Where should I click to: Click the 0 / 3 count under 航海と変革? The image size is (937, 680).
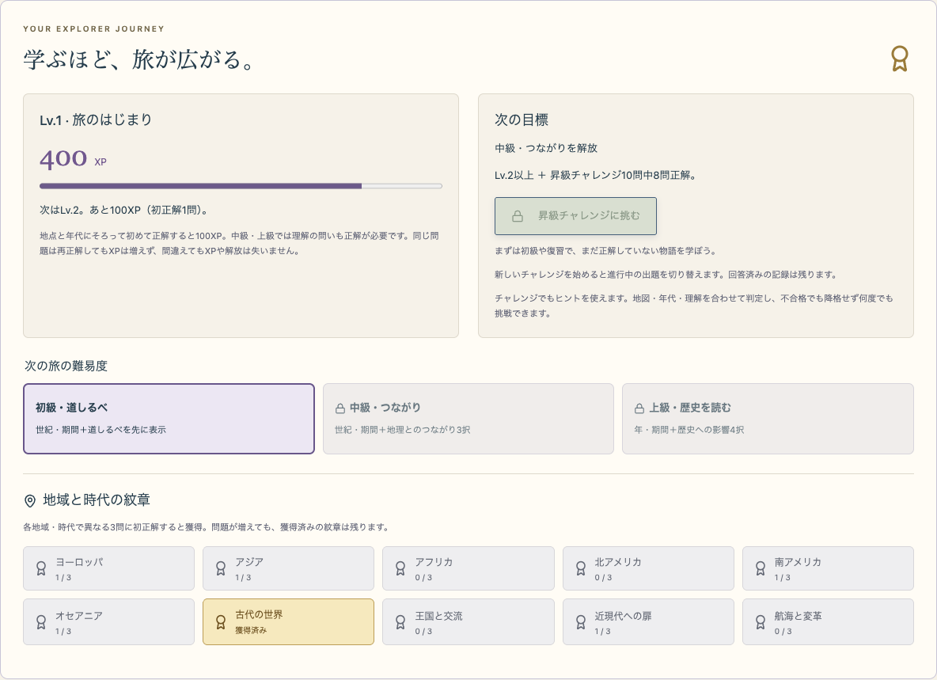[x=783, y=632]
